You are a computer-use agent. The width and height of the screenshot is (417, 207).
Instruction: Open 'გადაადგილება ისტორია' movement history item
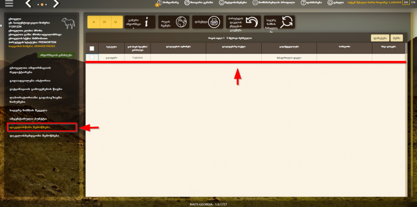click(x=30, y=81)
